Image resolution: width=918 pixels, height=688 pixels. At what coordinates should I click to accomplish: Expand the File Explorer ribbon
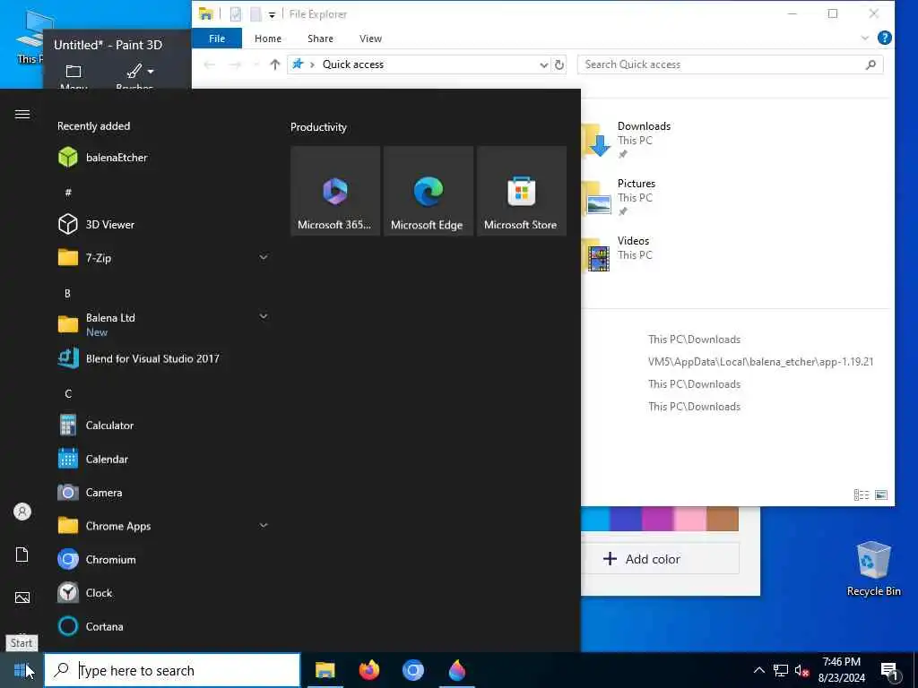[865, 38]
